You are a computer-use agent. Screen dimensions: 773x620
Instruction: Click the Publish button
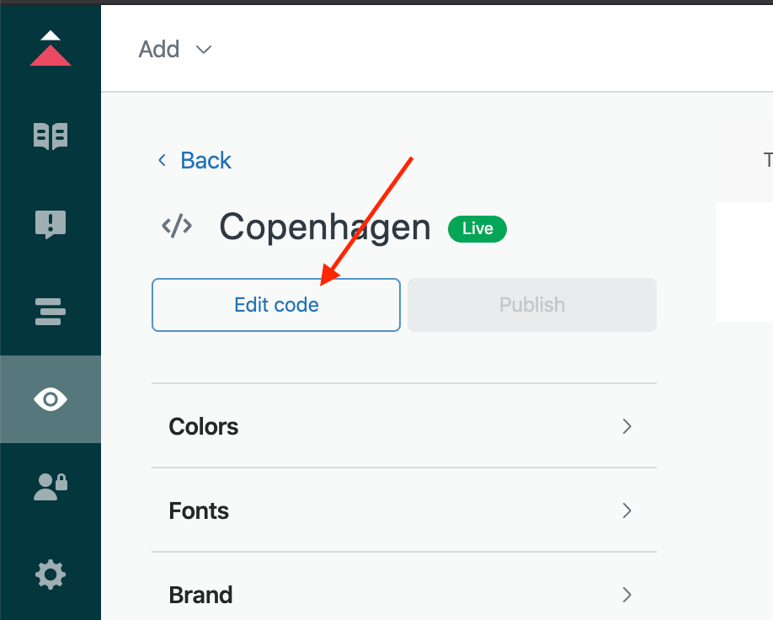(x=532, y=305)
